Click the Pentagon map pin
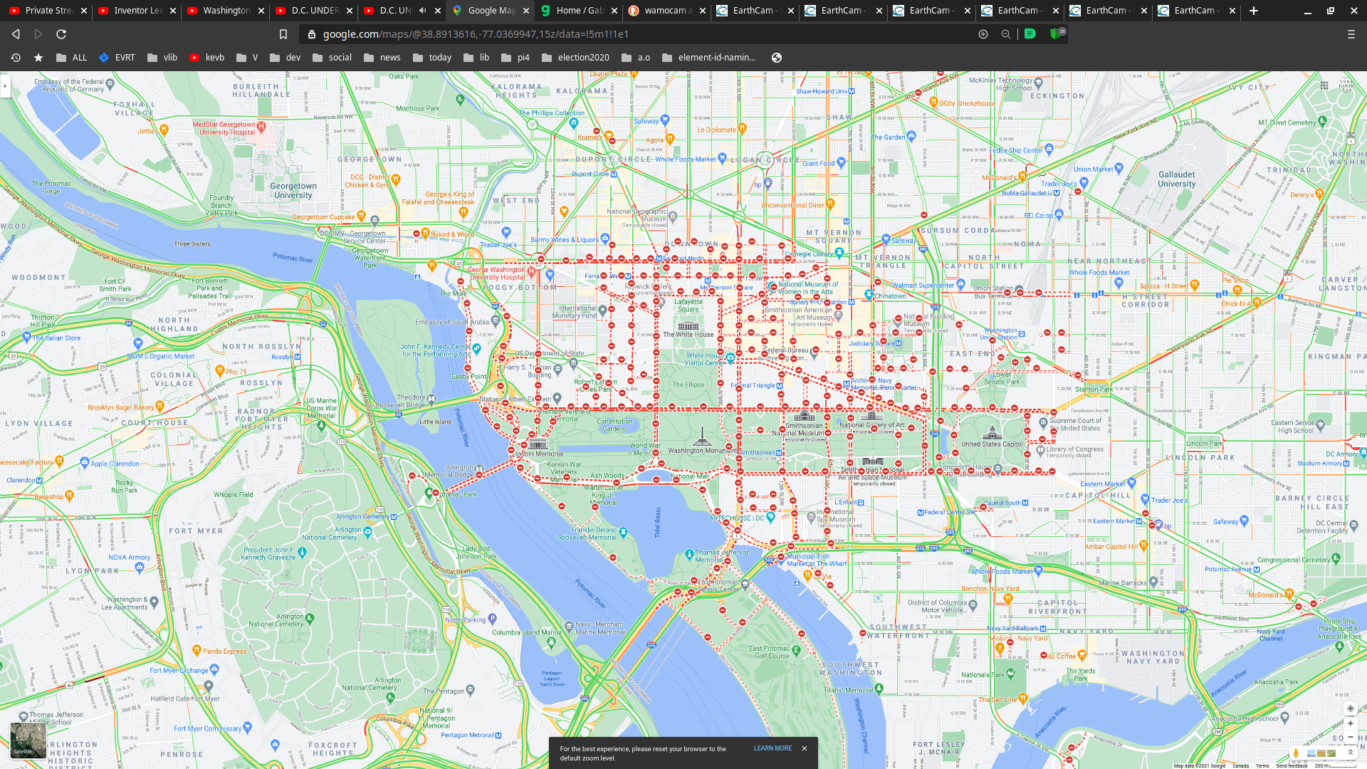The width and height of the screenshot is (1367, 769). point(470,690)
